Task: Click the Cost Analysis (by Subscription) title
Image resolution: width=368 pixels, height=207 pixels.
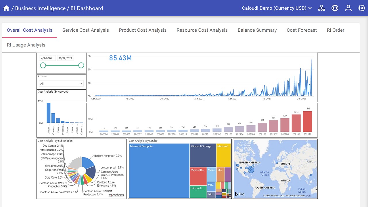Action: click(x=55, y=141)
